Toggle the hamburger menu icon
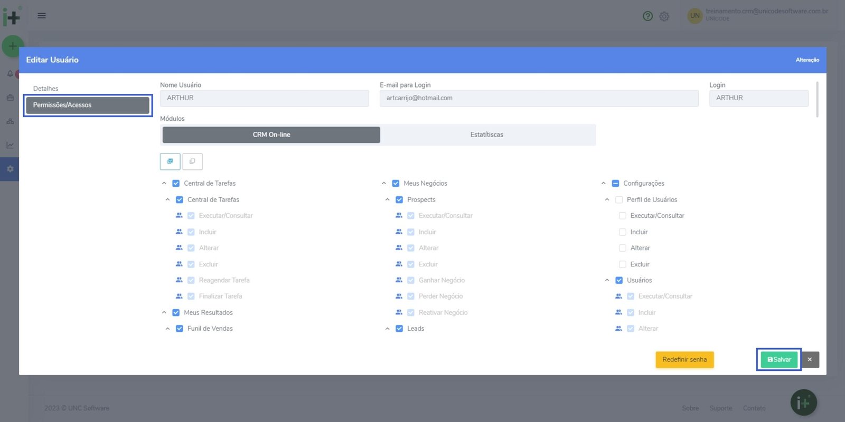The width and height of the screenshot is (845, 422). [x=42, y=16]
